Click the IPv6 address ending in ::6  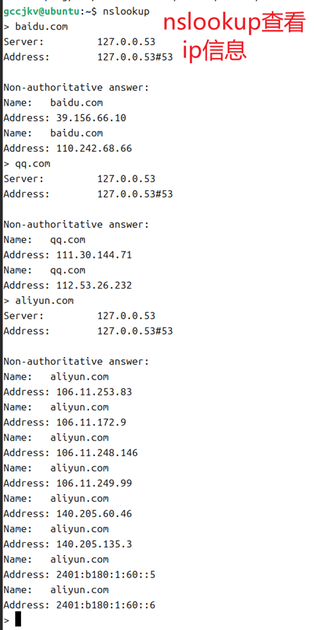tap(106, 605)
